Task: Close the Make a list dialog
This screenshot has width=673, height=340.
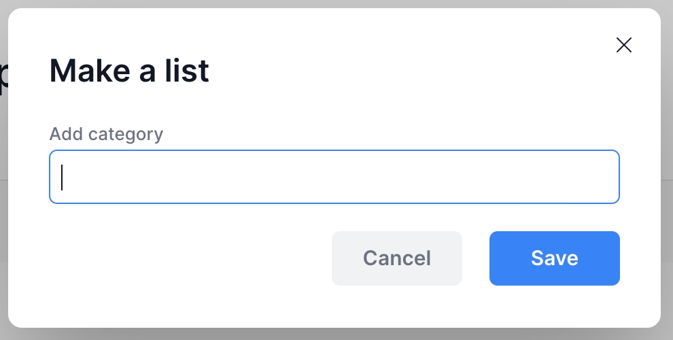Action: (623, 45)
